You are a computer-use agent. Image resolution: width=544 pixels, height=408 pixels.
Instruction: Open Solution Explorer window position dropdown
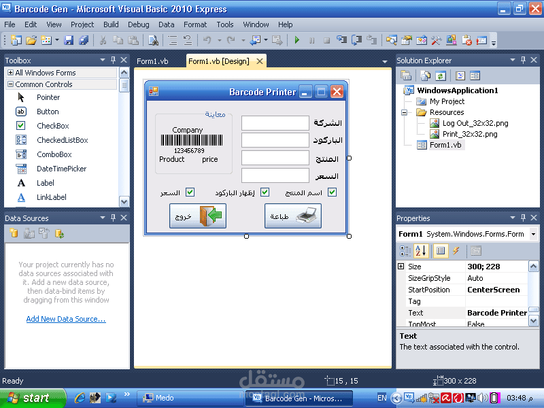click(x=513, y=60)
